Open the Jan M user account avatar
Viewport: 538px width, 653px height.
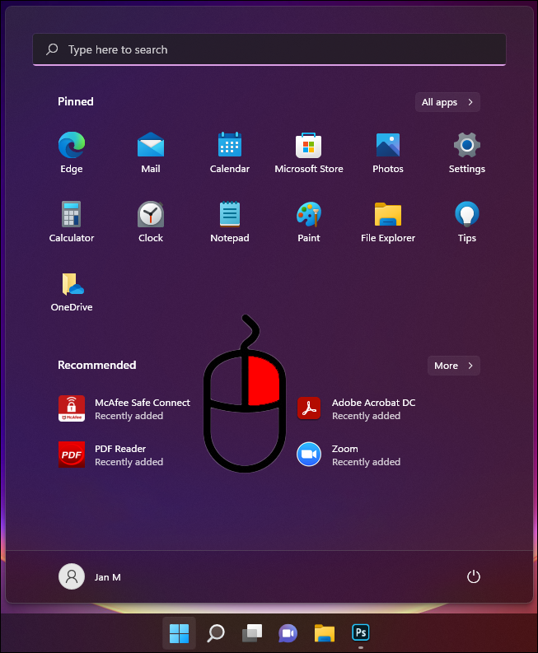coord(71,576)
